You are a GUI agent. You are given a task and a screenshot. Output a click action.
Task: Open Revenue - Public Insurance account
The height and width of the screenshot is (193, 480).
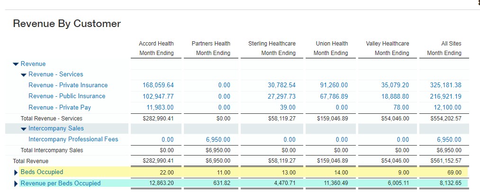(x=67, y=96)
